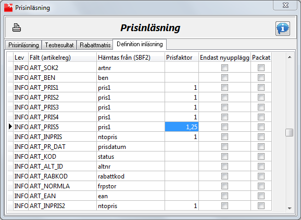Grab the vertical scrollbar thumb
This screenshot has height=220, width=301.
pos(290,132)
